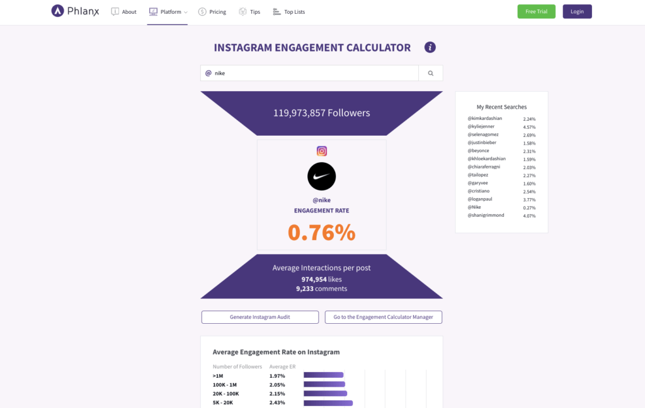
Task: Click the 1.97% average ER value
Action: (277, 376)
